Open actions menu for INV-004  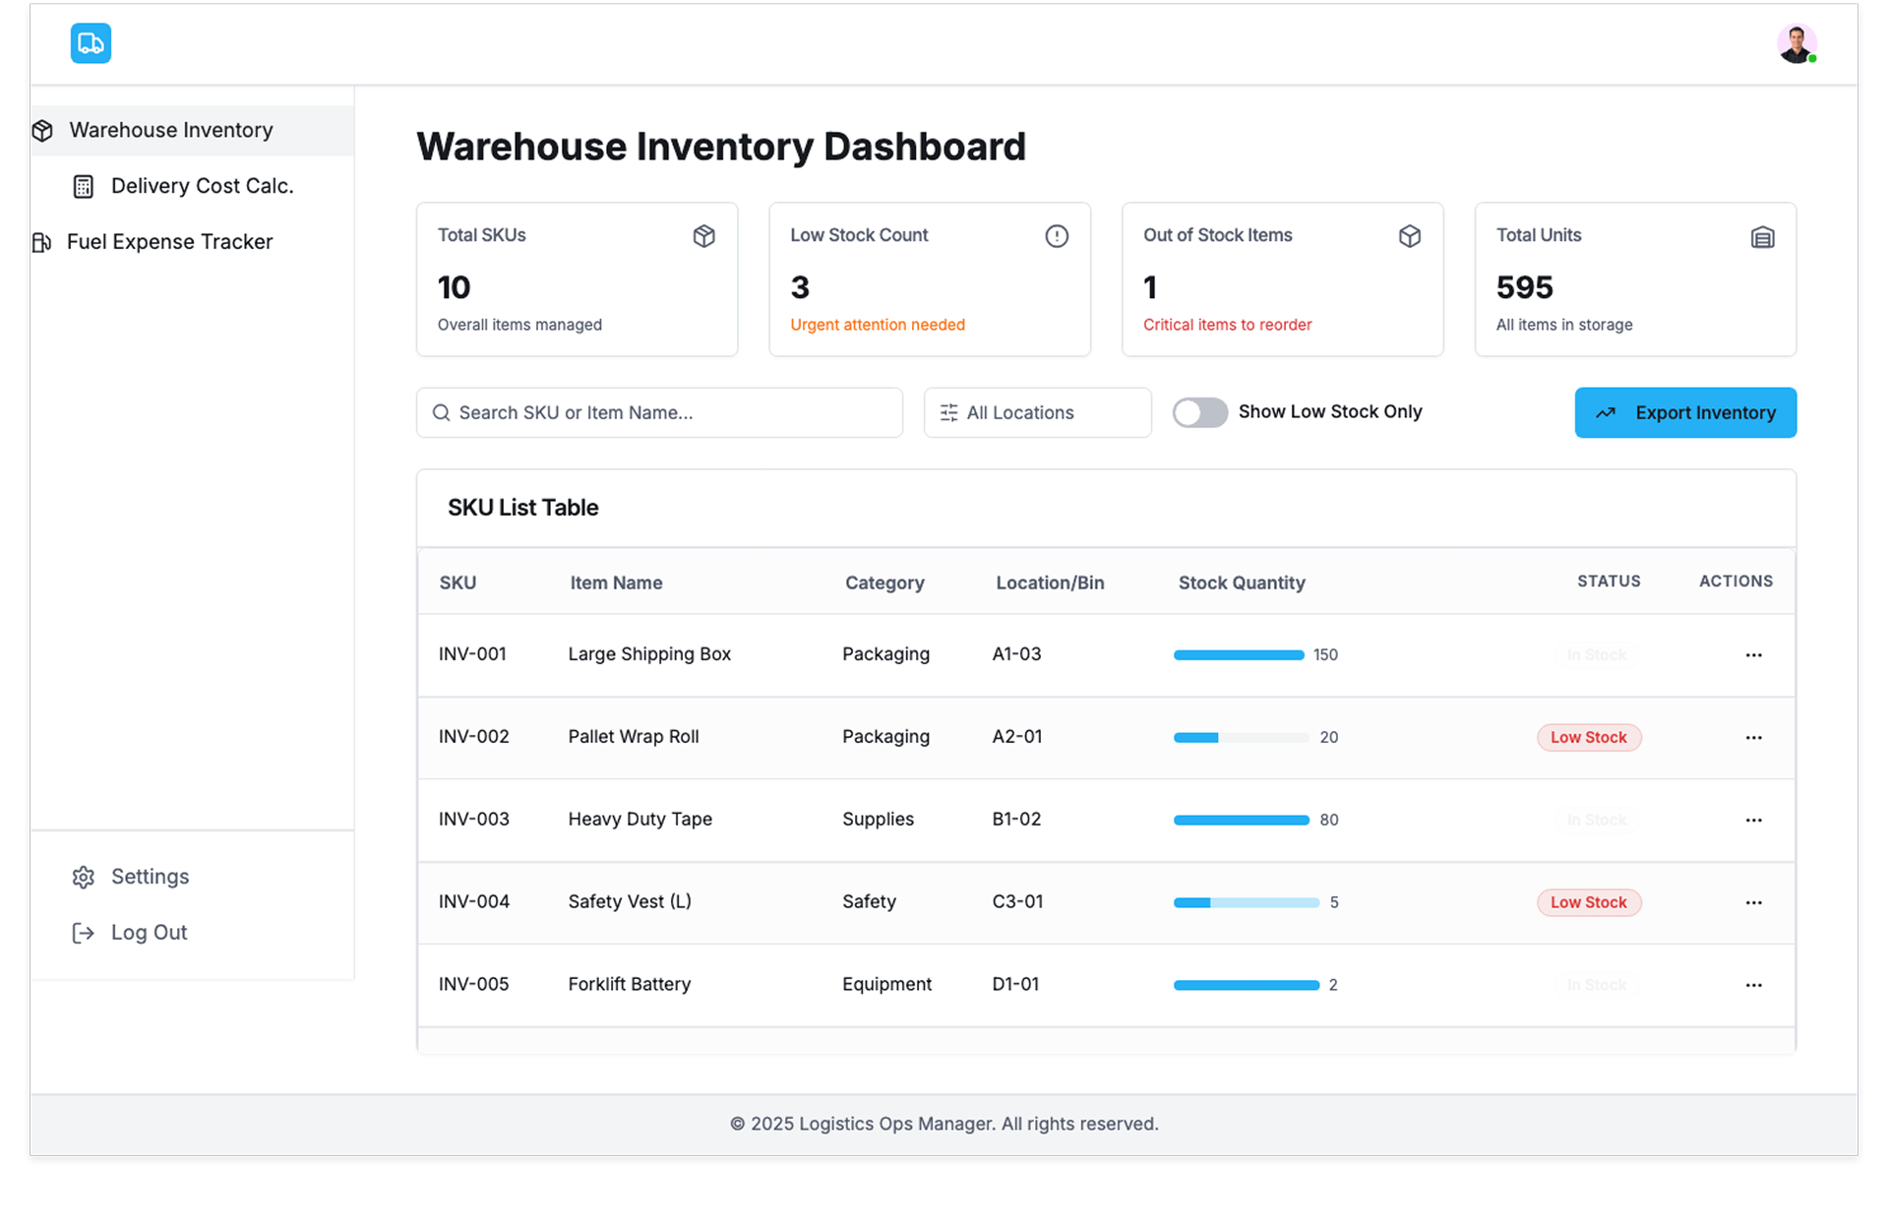pyautogui.click(x=1753, y=902)
